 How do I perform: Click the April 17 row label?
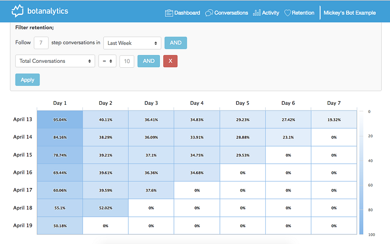coord(22,190)
